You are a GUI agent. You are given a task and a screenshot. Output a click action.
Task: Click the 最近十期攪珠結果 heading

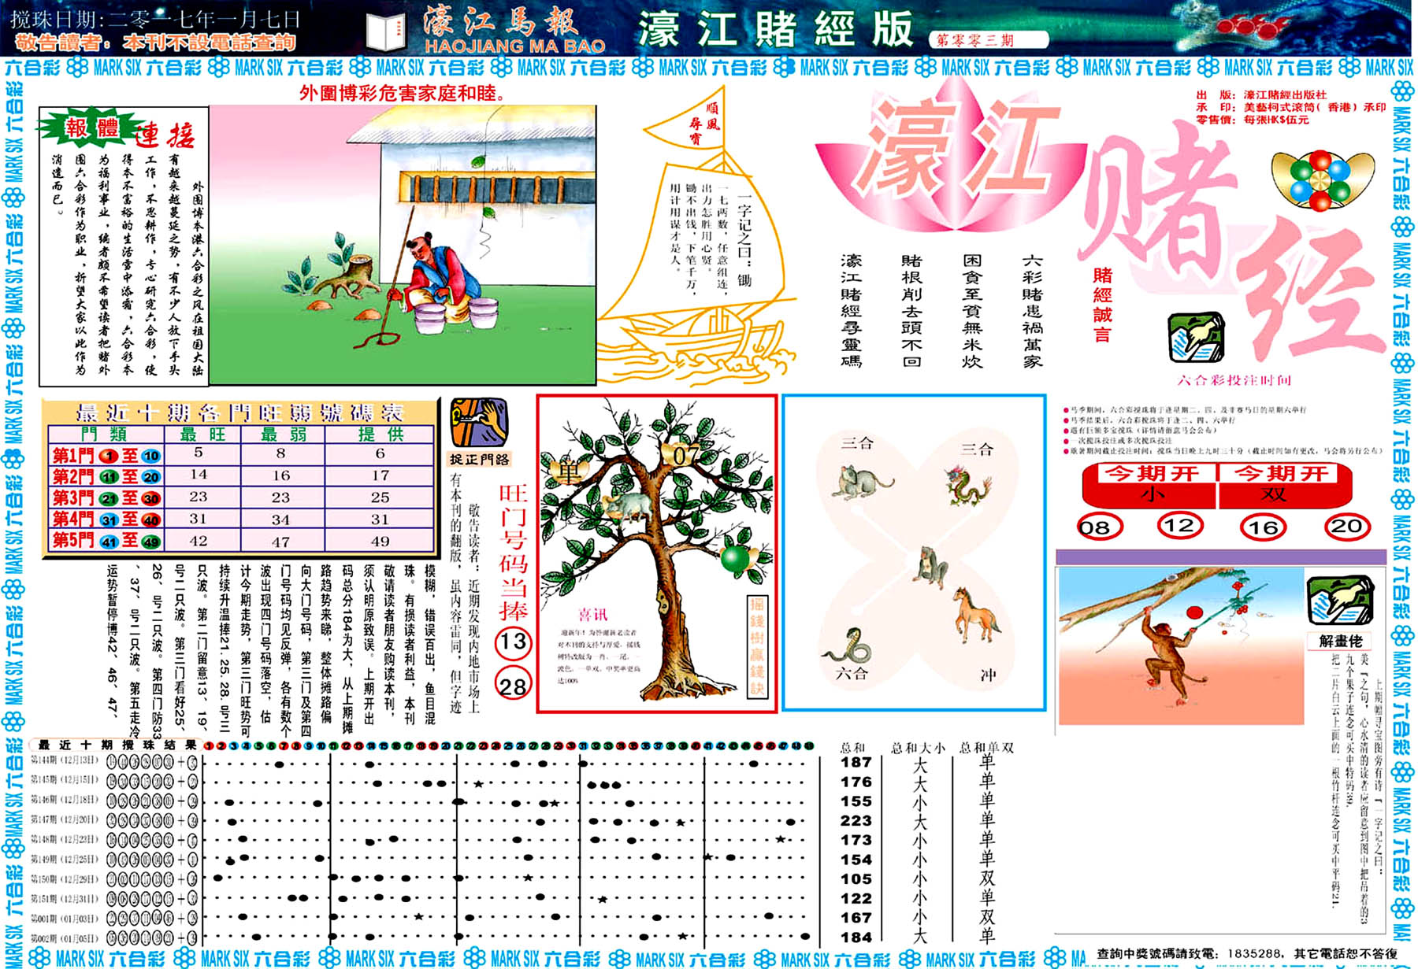pyautogui.click(x=117, y=745)
